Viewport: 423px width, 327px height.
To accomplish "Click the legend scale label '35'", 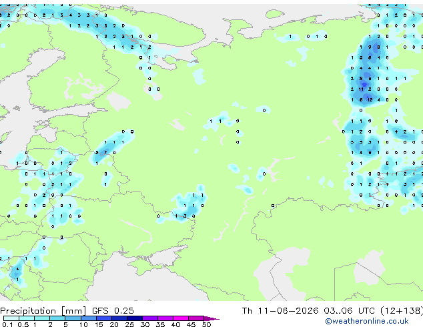I will click(160, 324).
